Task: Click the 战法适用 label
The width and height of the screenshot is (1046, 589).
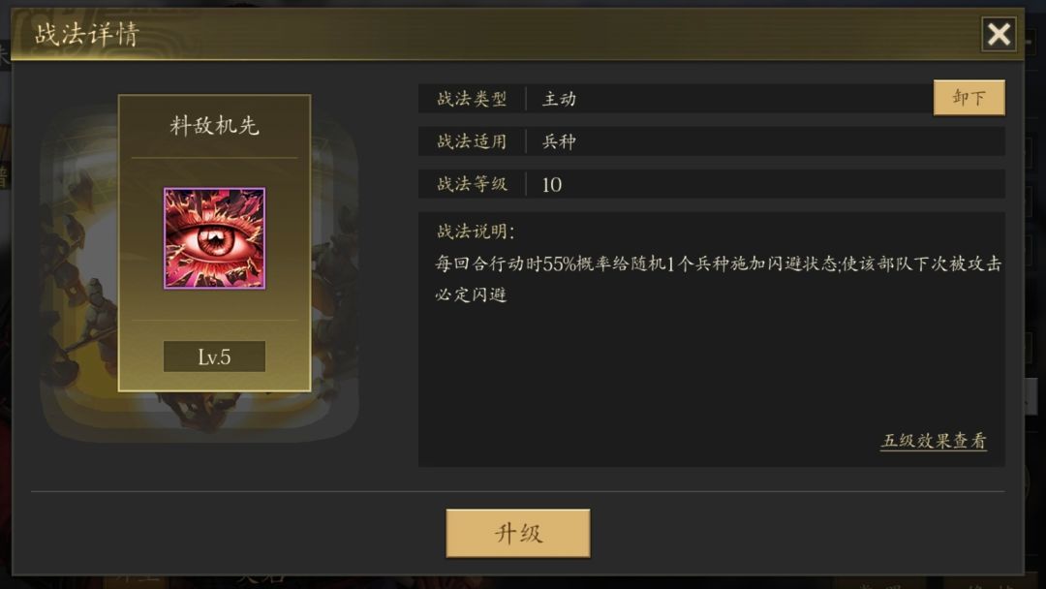Action: click(x=472, y=141)
